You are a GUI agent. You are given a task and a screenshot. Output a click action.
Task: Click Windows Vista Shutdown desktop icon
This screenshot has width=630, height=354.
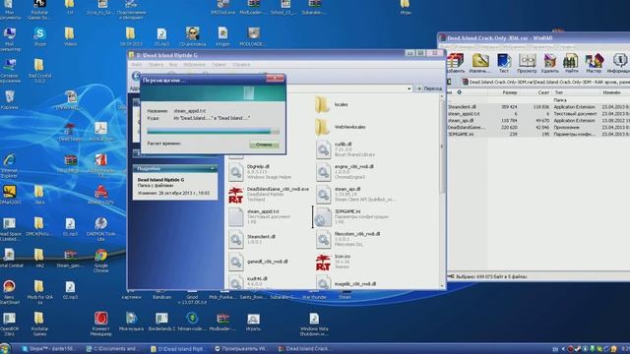(x=314, y=324)
